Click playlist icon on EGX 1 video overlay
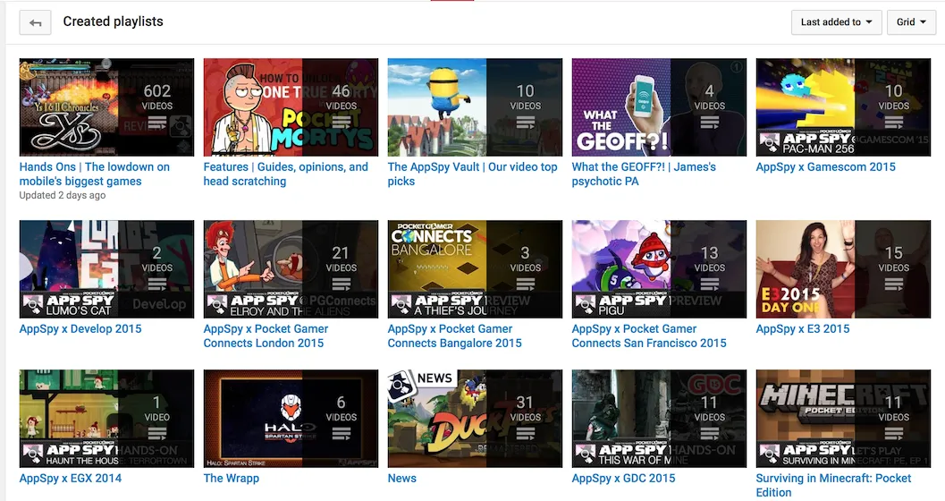 pos(157,434)
